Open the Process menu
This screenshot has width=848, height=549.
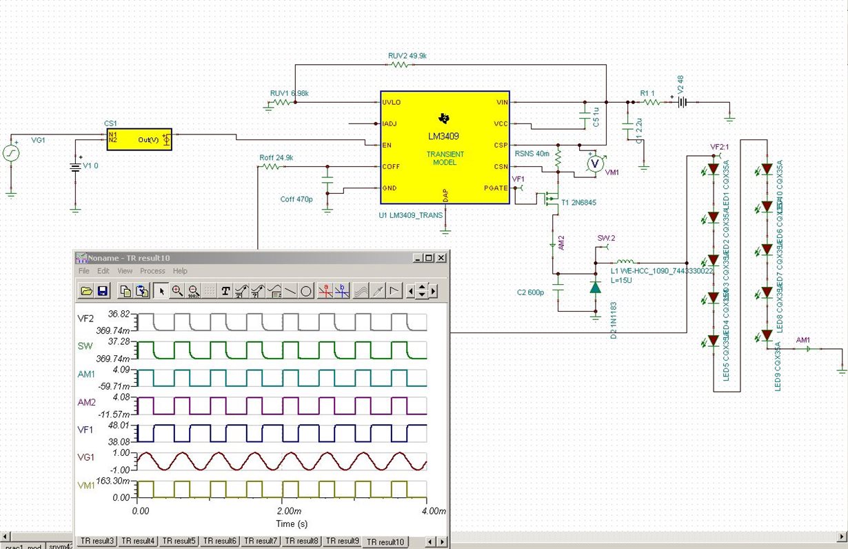[152, 271]
